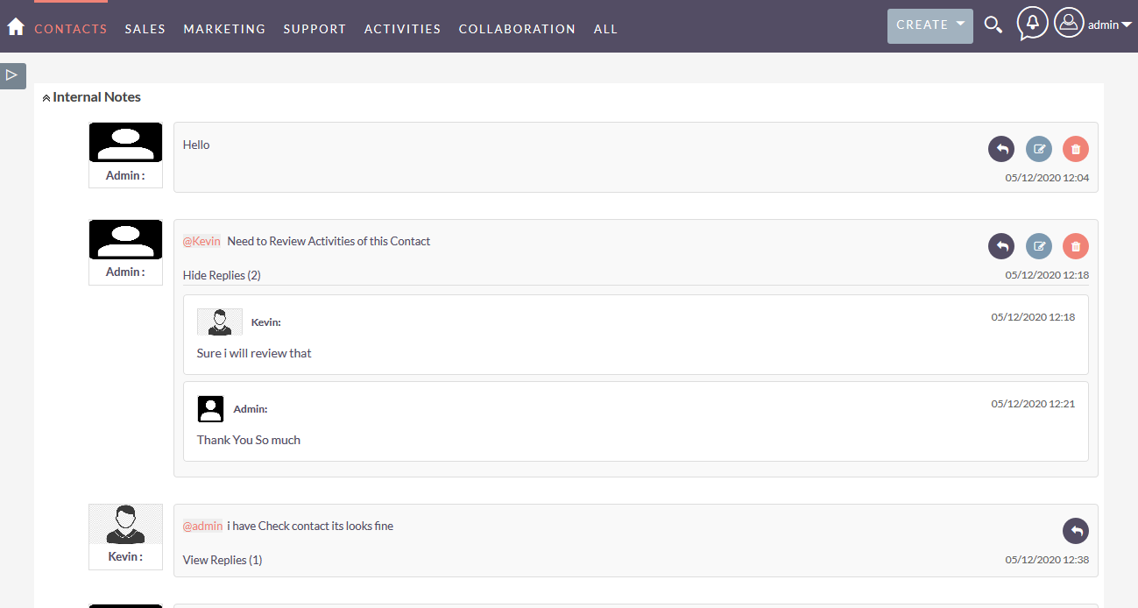Open the CREATE dropdown
This screenshot has width=1138, height=608.
[930, 25]
